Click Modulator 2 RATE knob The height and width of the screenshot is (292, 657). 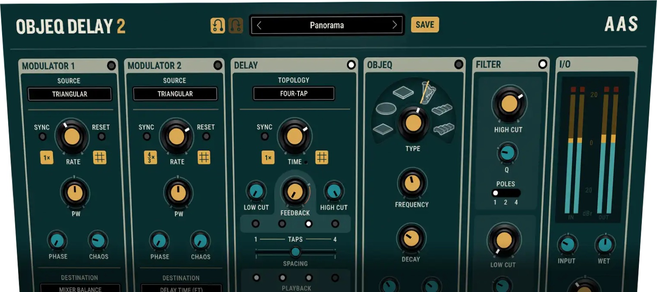177,136
